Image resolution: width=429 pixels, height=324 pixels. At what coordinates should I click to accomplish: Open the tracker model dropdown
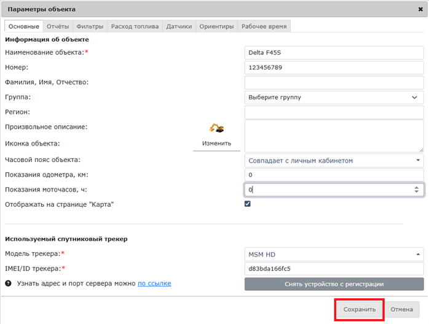[334, 254]
